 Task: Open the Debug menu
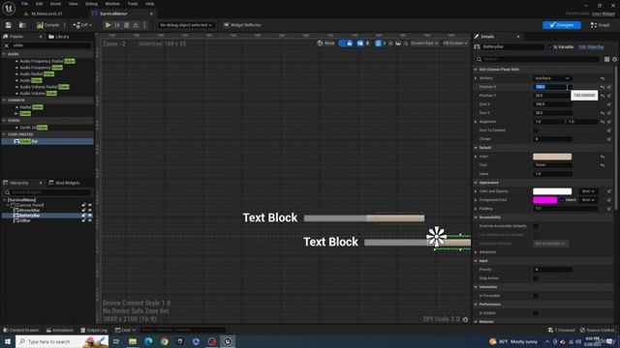(91, 4)
